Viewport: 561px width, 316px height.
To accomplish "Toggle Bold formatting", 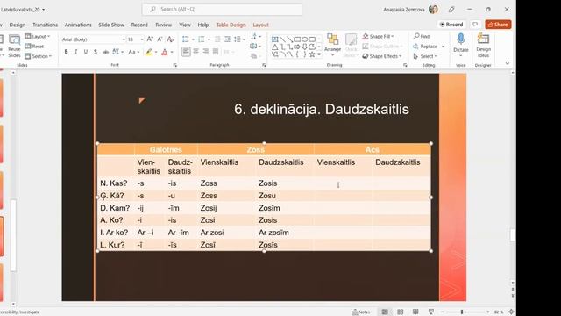I will tap(67, 52).
